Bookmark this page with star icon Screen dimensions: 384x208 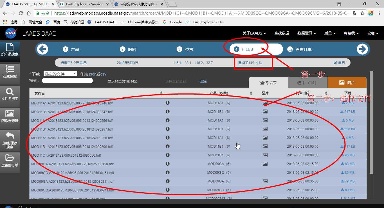coord(362,13)
